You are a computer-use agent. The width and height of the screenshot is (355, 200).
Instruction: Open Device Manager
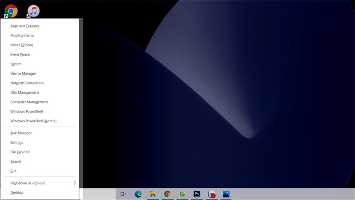coord(40,74)
